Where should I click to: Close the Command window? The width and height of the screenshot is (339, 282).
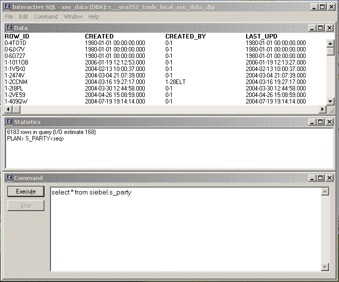click(330, 178)
